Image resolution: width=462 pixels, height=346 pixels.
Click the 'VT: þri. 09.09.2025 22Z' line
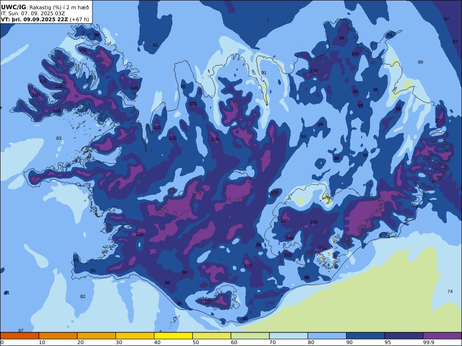click(35, 19)
